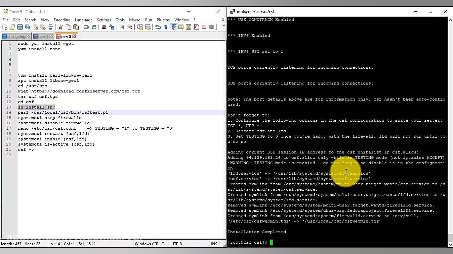Toggle Show All Characters paragraph icon
The width and height of the screenshot is (453, 254).
pos(165,27)
